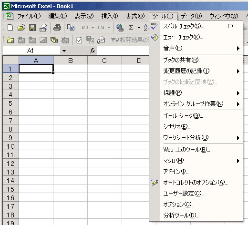Open the ウィンドウ(W) menu
248x225 pixels.
click(224, 16)
